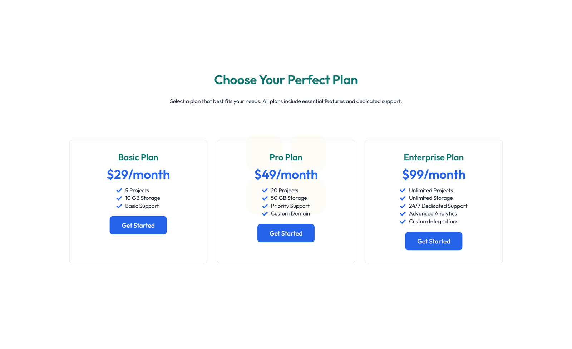Select the Basic Plan card
The width and height of the screenshot is (572, 349).
[x=138, y=250]
